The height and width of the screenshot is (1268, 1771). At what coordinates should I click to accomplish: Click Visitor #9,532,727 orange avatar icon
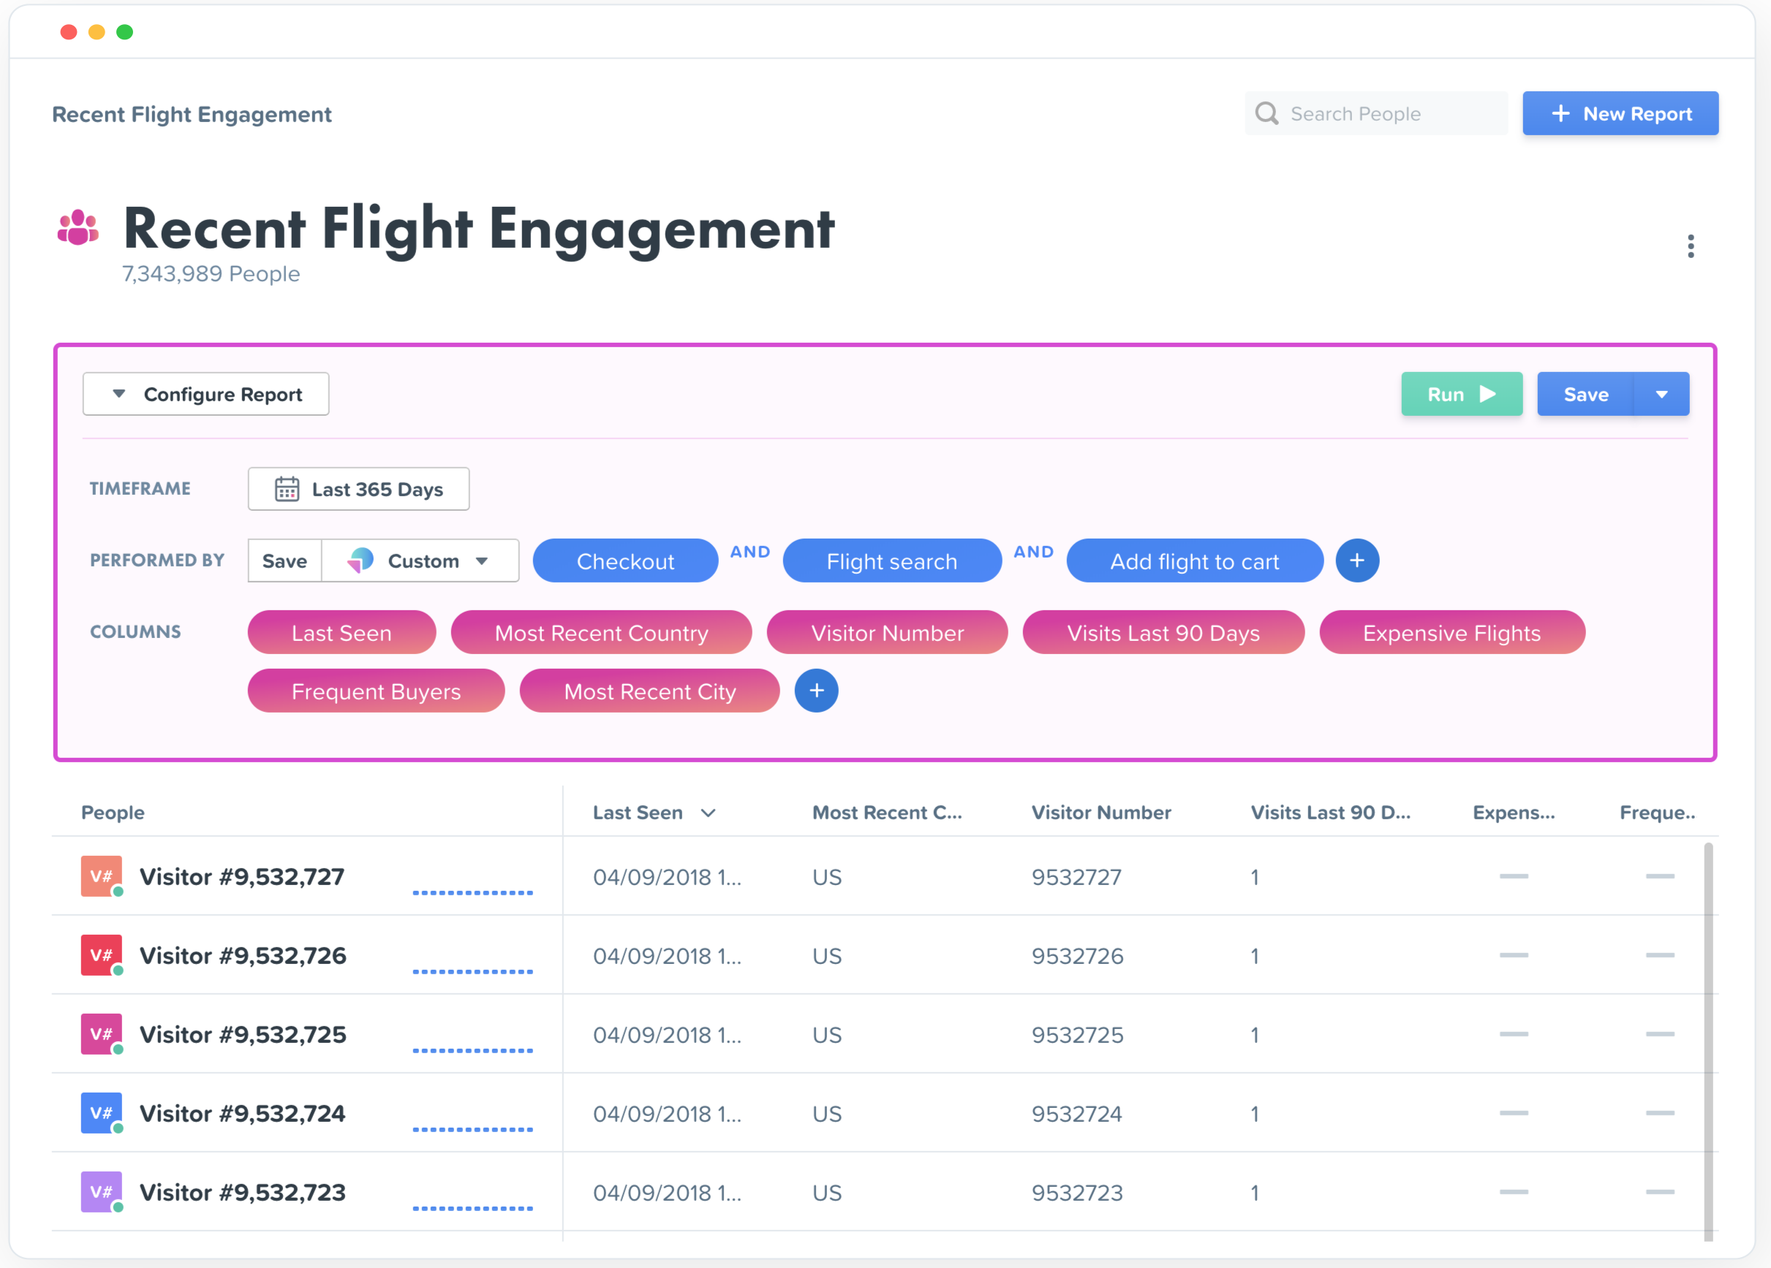point(102,876)
